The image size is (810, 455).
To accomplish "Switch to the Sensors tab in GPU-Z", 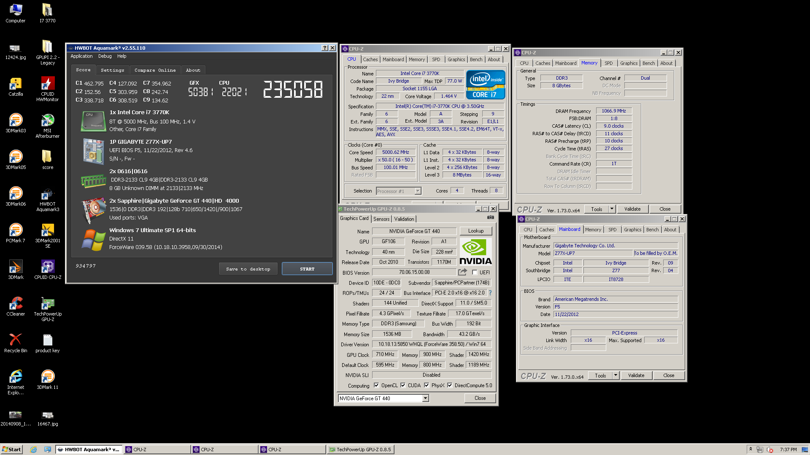I will pos(381,219).
